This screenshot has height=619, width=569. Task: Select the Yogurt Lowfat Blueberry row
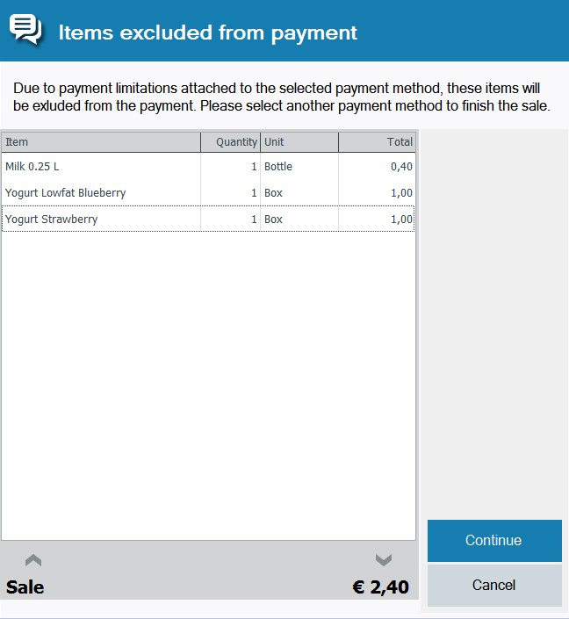pyautogui.click(x=208, y=193)
